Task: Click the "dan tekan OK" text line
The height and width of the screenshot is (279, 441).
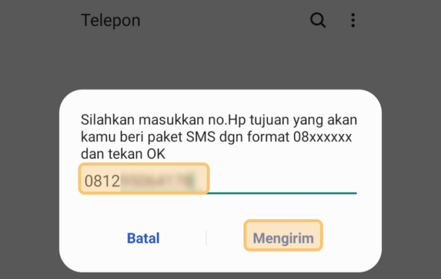Action: 123,154
